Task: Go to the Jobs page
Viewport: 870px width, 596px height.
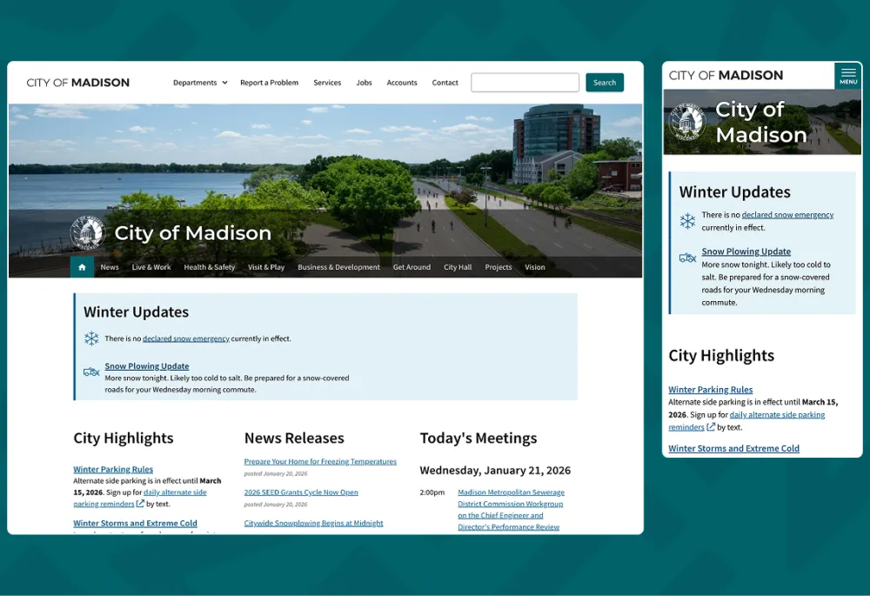Action: pyautogui.click(x=364, y=83)
